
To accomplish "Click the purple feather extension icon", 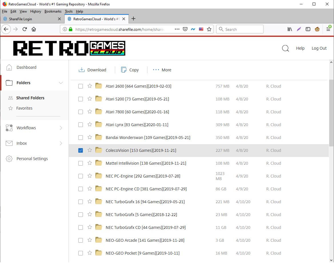I will point(299,29).
